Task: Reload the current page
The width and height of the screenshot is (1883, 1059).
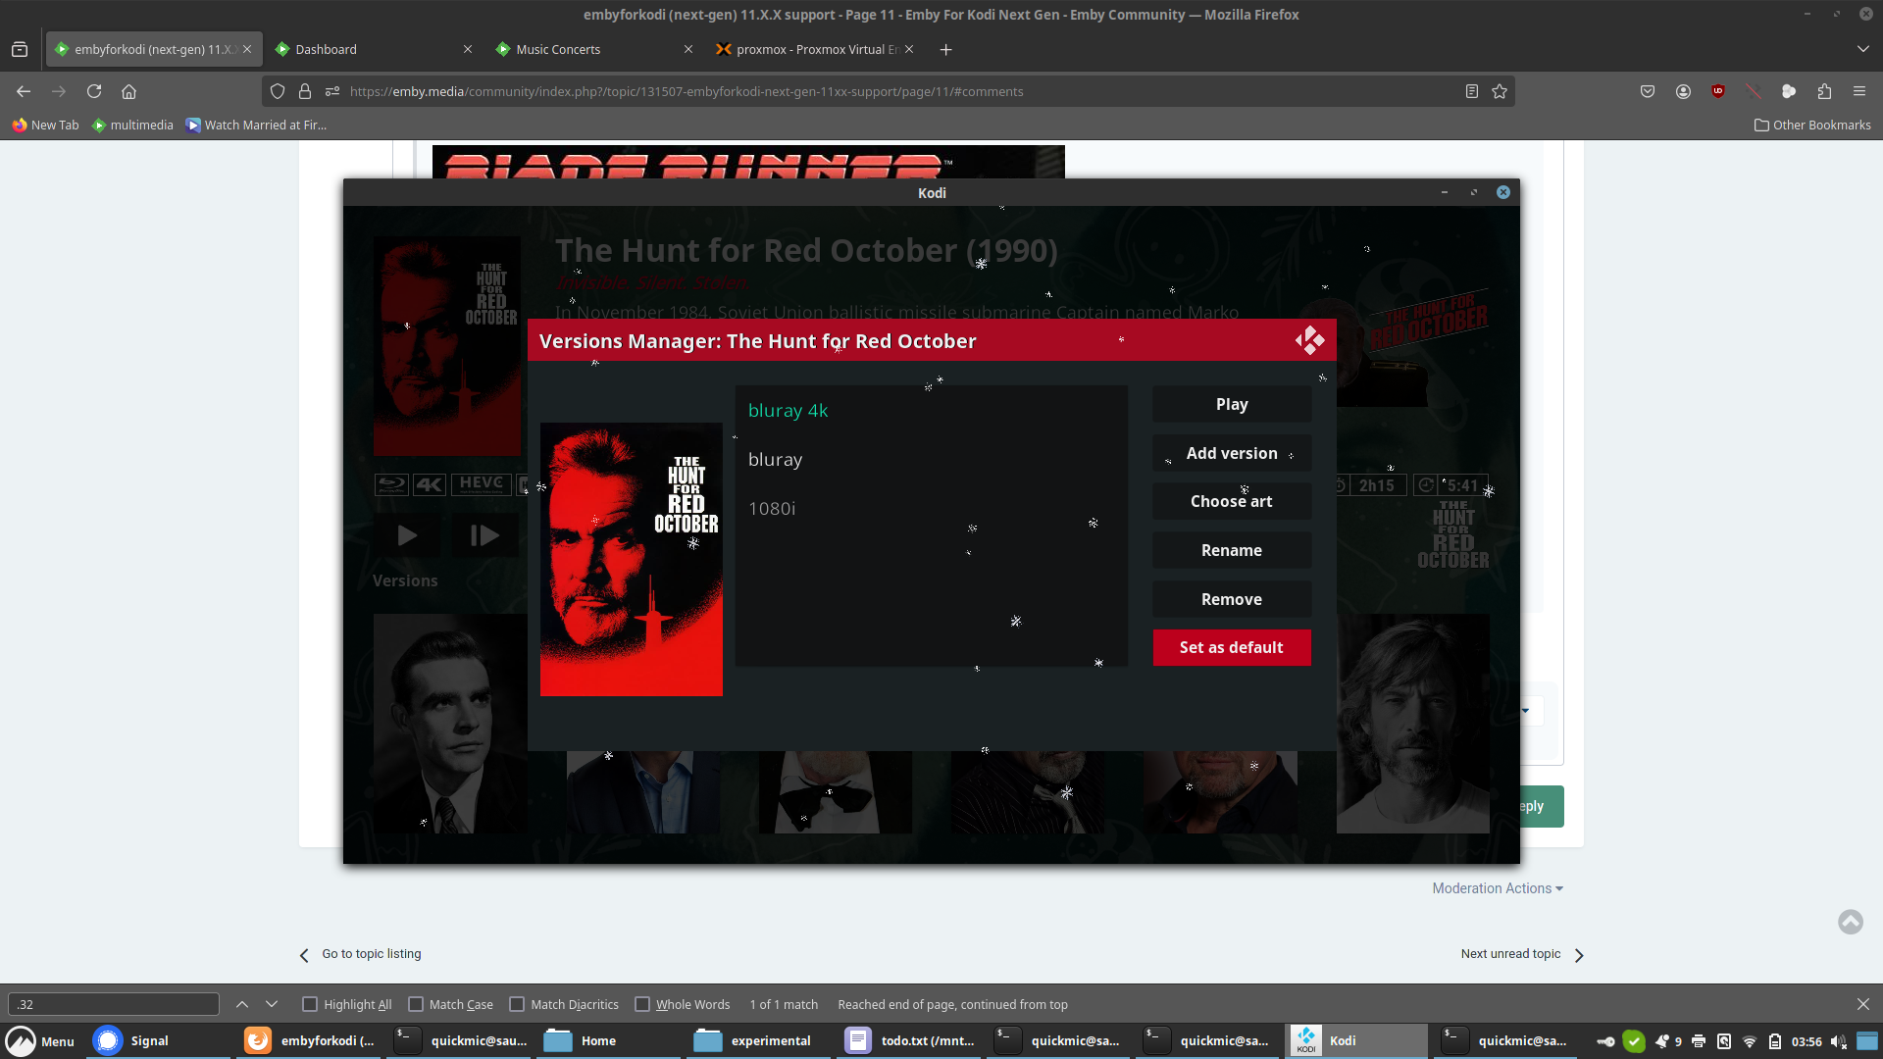Action: [x=94, y=91]
